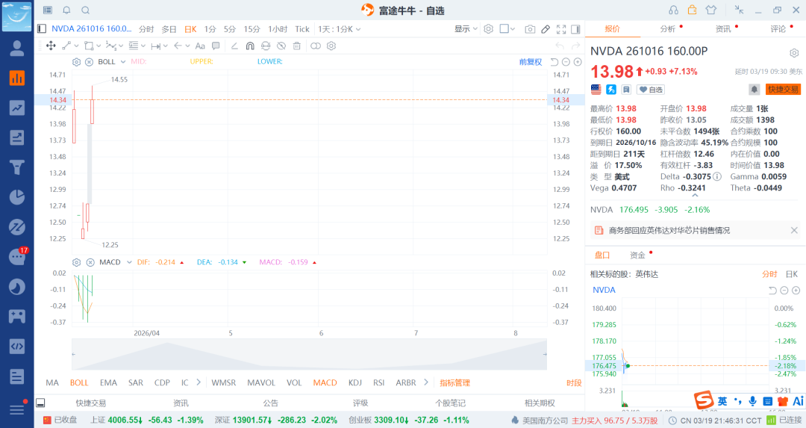
Task: Toggle the BOLL indicator at bottom bar
Action: coord(79,382)
